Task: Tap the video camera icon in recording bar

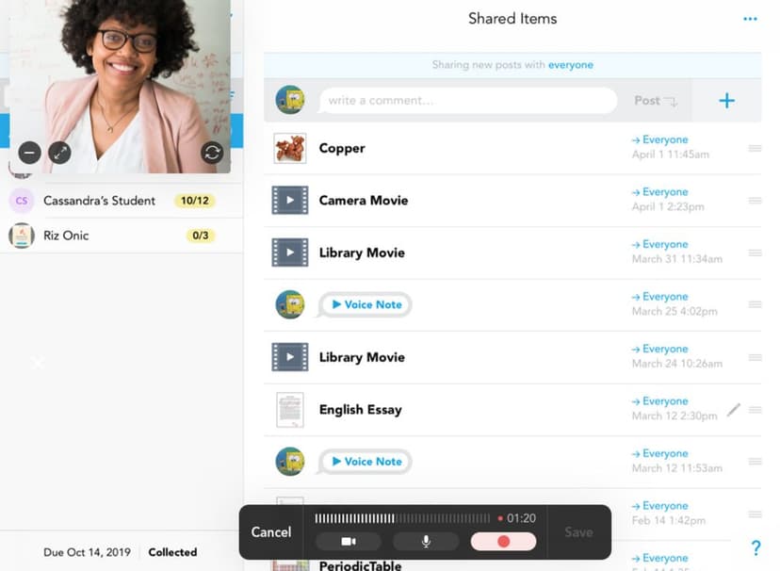Action: click(349, 542)
